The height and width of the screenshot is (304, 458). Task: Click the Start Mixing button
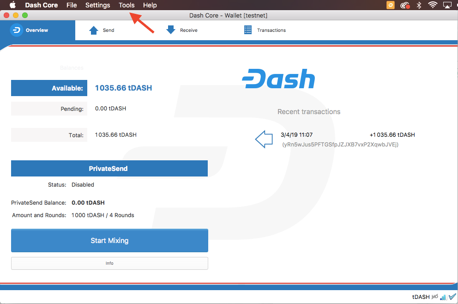[109, 240]
